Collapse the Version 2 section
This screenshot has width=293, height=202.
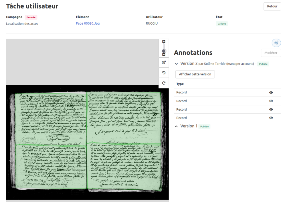click(x=176, y=64)
